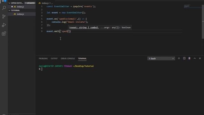Click the JS icon in the breadcrumb

pos(40,3)
